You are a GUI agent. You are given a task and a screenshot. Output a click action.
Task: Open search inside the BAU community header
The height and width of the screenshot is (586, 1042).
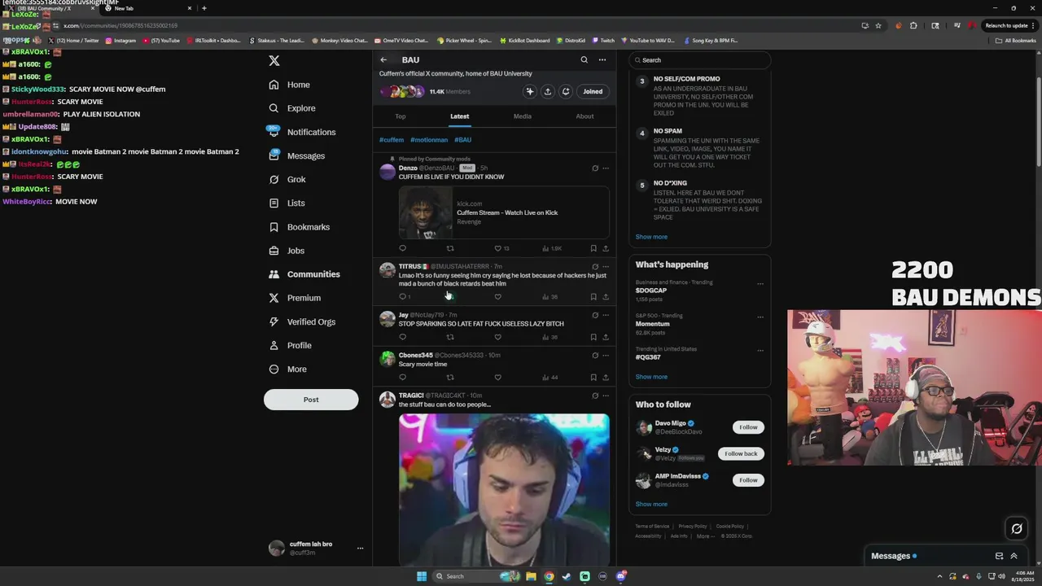(584, 59)
